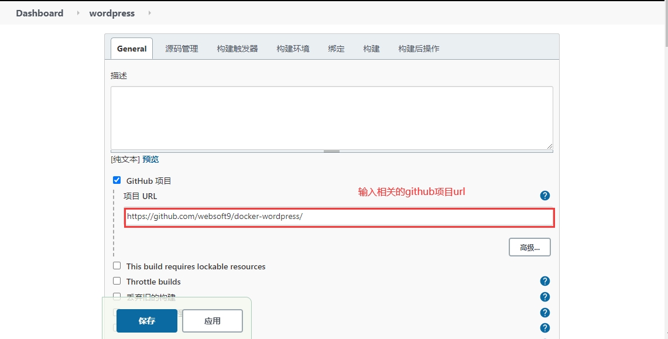Focus the GitHub project URL input field

pyautogui.click(x=338, y=217)
